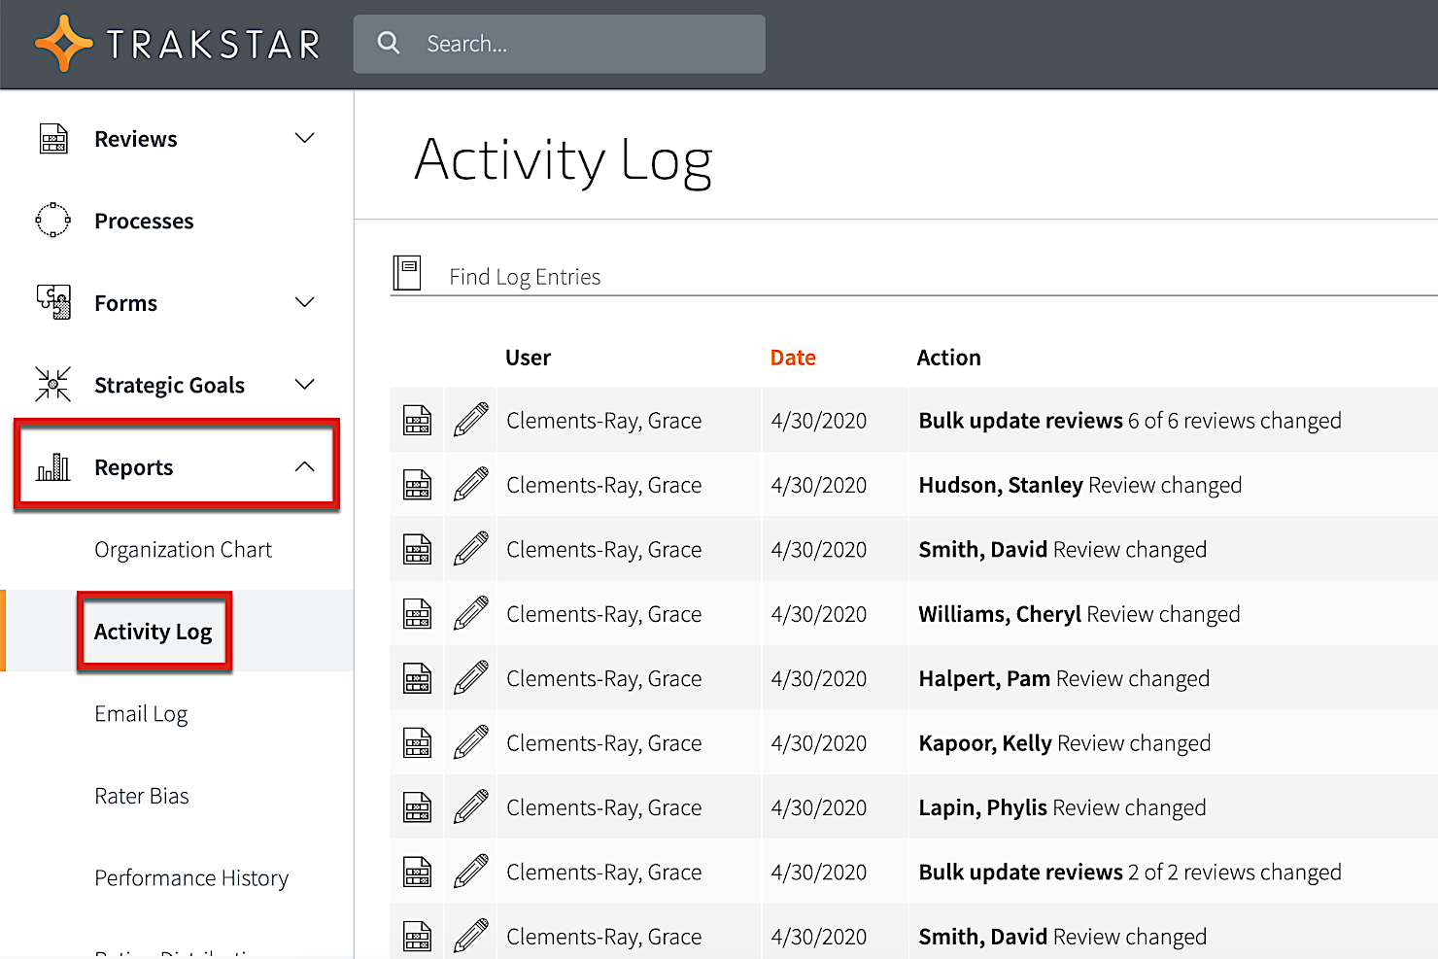Click 'Hudson, Stanley Review changed' action
1438x959 pixels.
(1080, 485)
